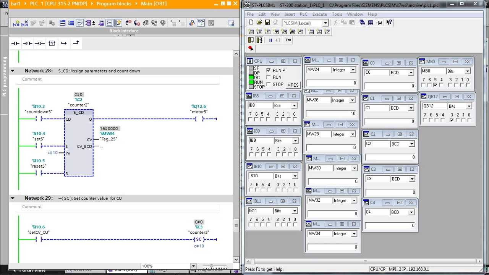Uncheck bit 5 in MB0 window
The height and width of the screenshot is (275, 489).
(x=435, y=85)
